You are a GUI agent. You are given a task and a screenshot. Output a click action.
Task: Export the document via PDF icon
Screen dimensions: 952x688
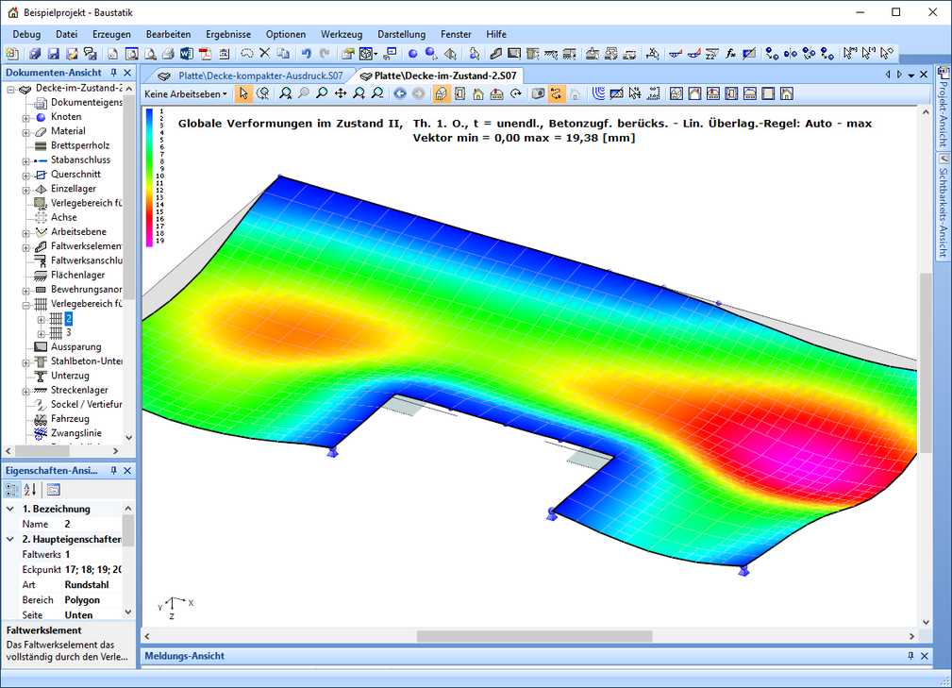pyautogui.click(x=205, y=54)
